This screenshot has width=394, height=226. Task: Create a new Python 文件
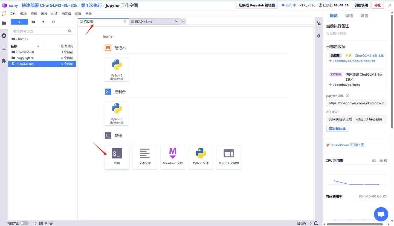pos(201,157)
